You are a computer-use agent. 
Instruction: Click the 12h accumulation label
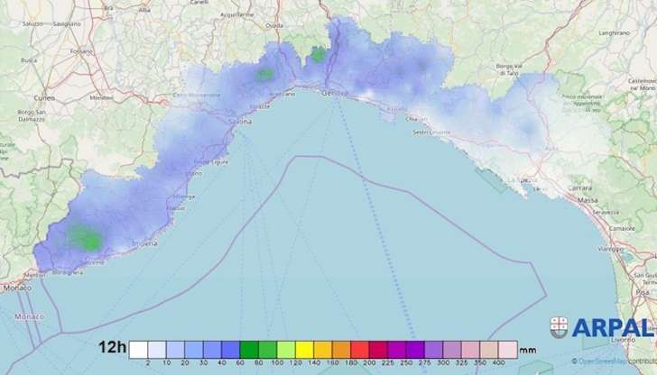112,347
